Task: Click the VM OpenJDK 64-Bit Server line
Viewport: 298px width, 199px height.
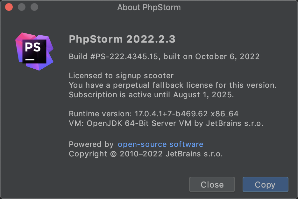Action: (x=166, y=123)
